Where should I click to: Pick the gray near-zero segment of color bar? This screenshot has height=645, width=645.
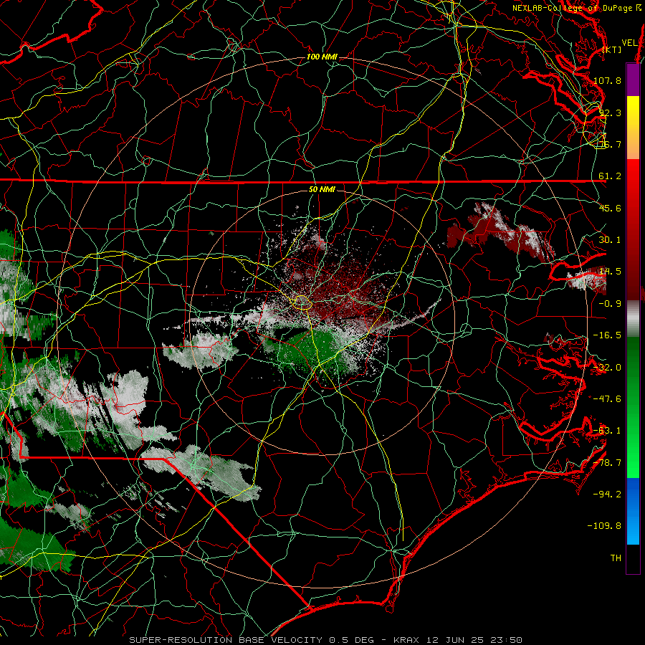[633, 319]
